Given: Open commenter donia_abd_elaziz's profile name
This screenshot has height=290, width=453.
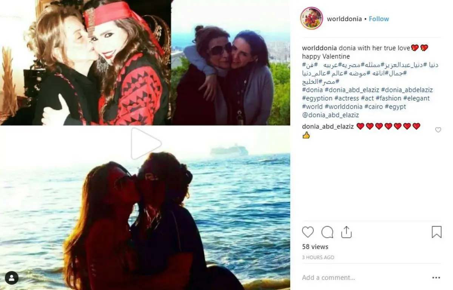Looking at the screenshot, I should (x=328, y=127).
